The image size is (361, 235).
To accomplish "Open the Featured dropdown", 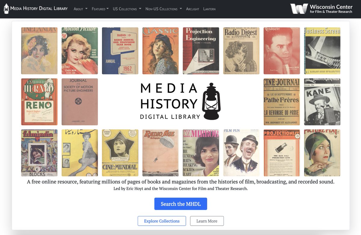I will pos(100,9).
